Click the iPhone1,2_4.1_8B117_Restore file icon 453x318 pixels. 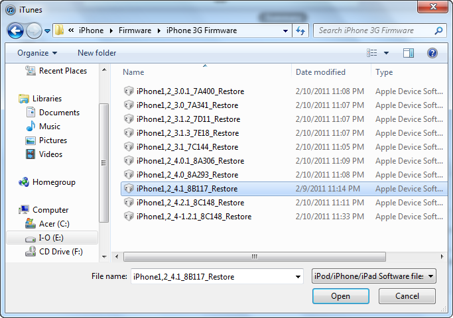pos(129,189)
